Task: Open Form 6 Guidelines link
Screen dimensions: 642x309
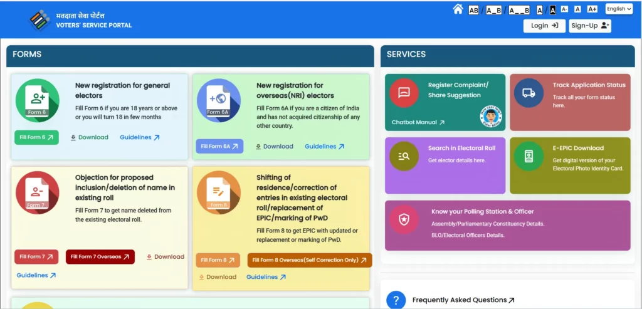Action: [x=140, y=137]
